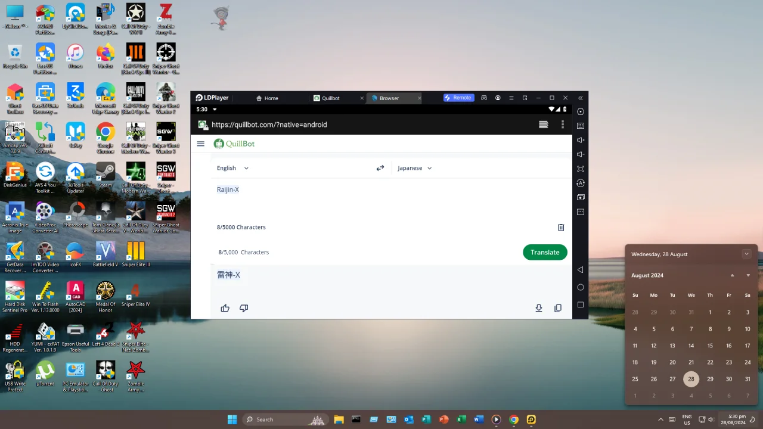Click the QuillBot logo link

234,144
